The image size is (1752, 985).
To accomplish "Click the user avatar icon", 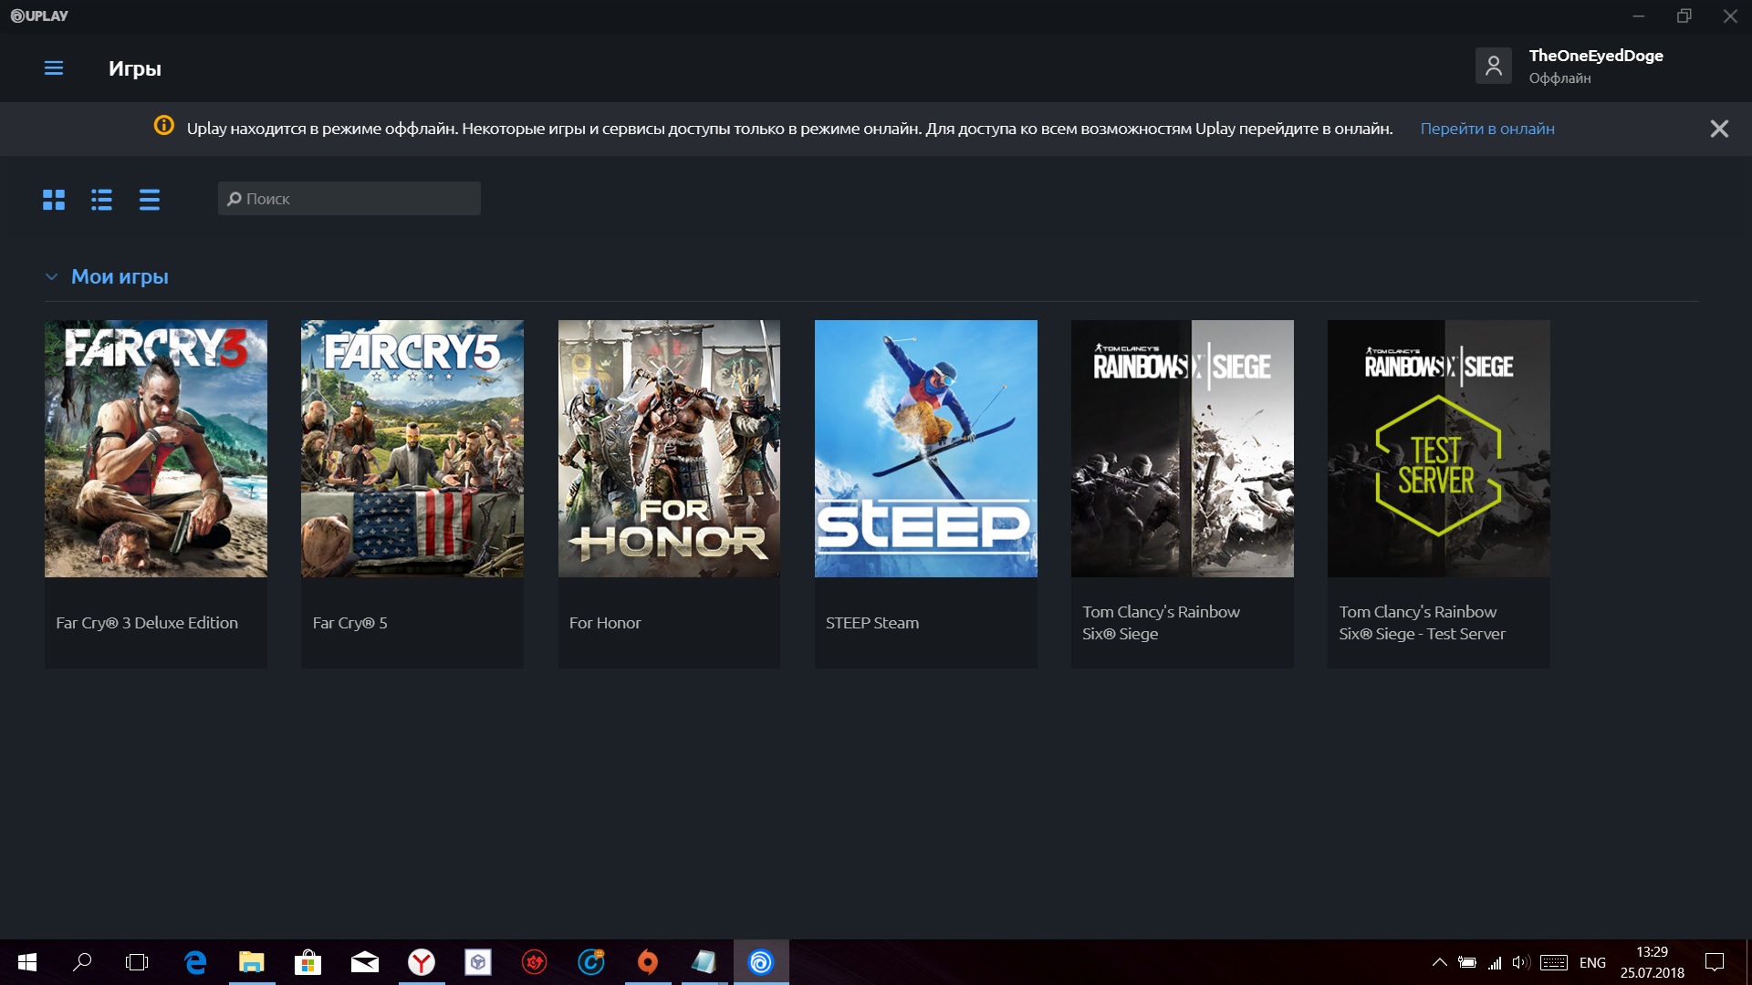I will coord(1493,66).
